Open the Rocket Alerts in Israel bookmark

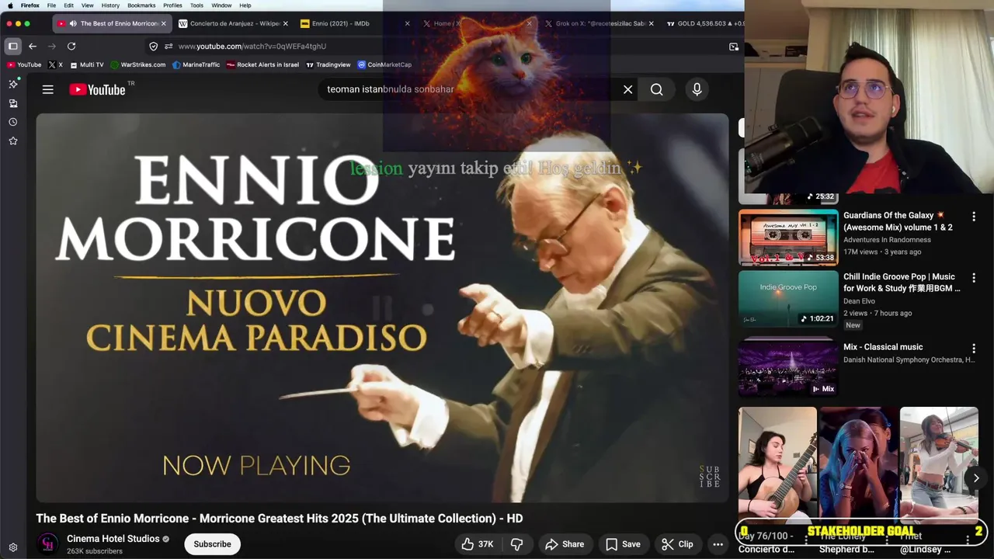(262, 65)
